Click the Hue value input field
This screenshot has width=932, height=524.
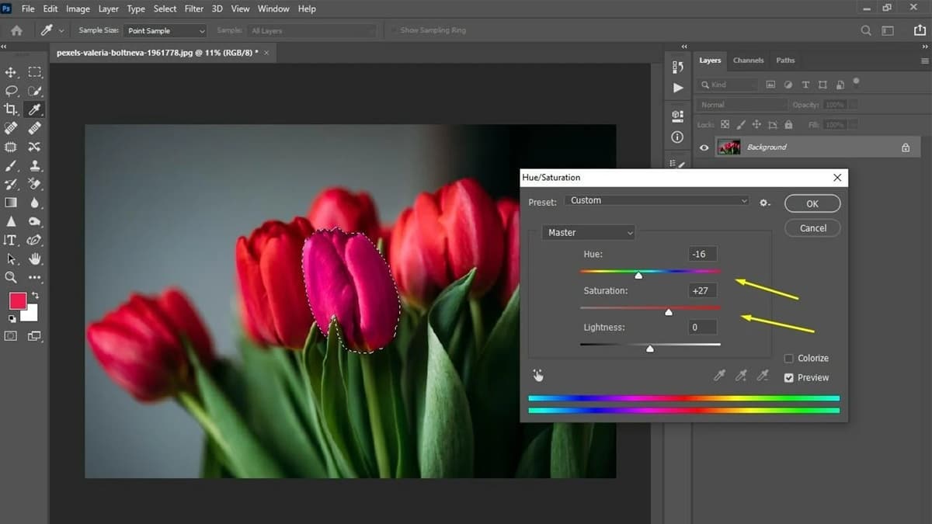tap(702, 254)
